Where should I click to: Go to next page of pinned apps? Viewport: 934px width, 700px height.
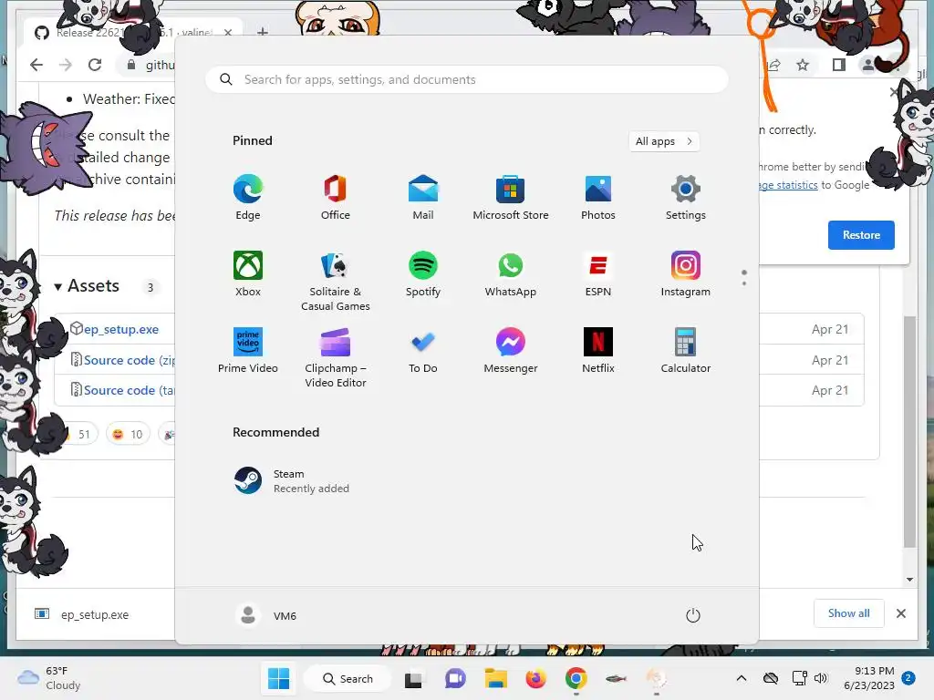click(744, 283)
